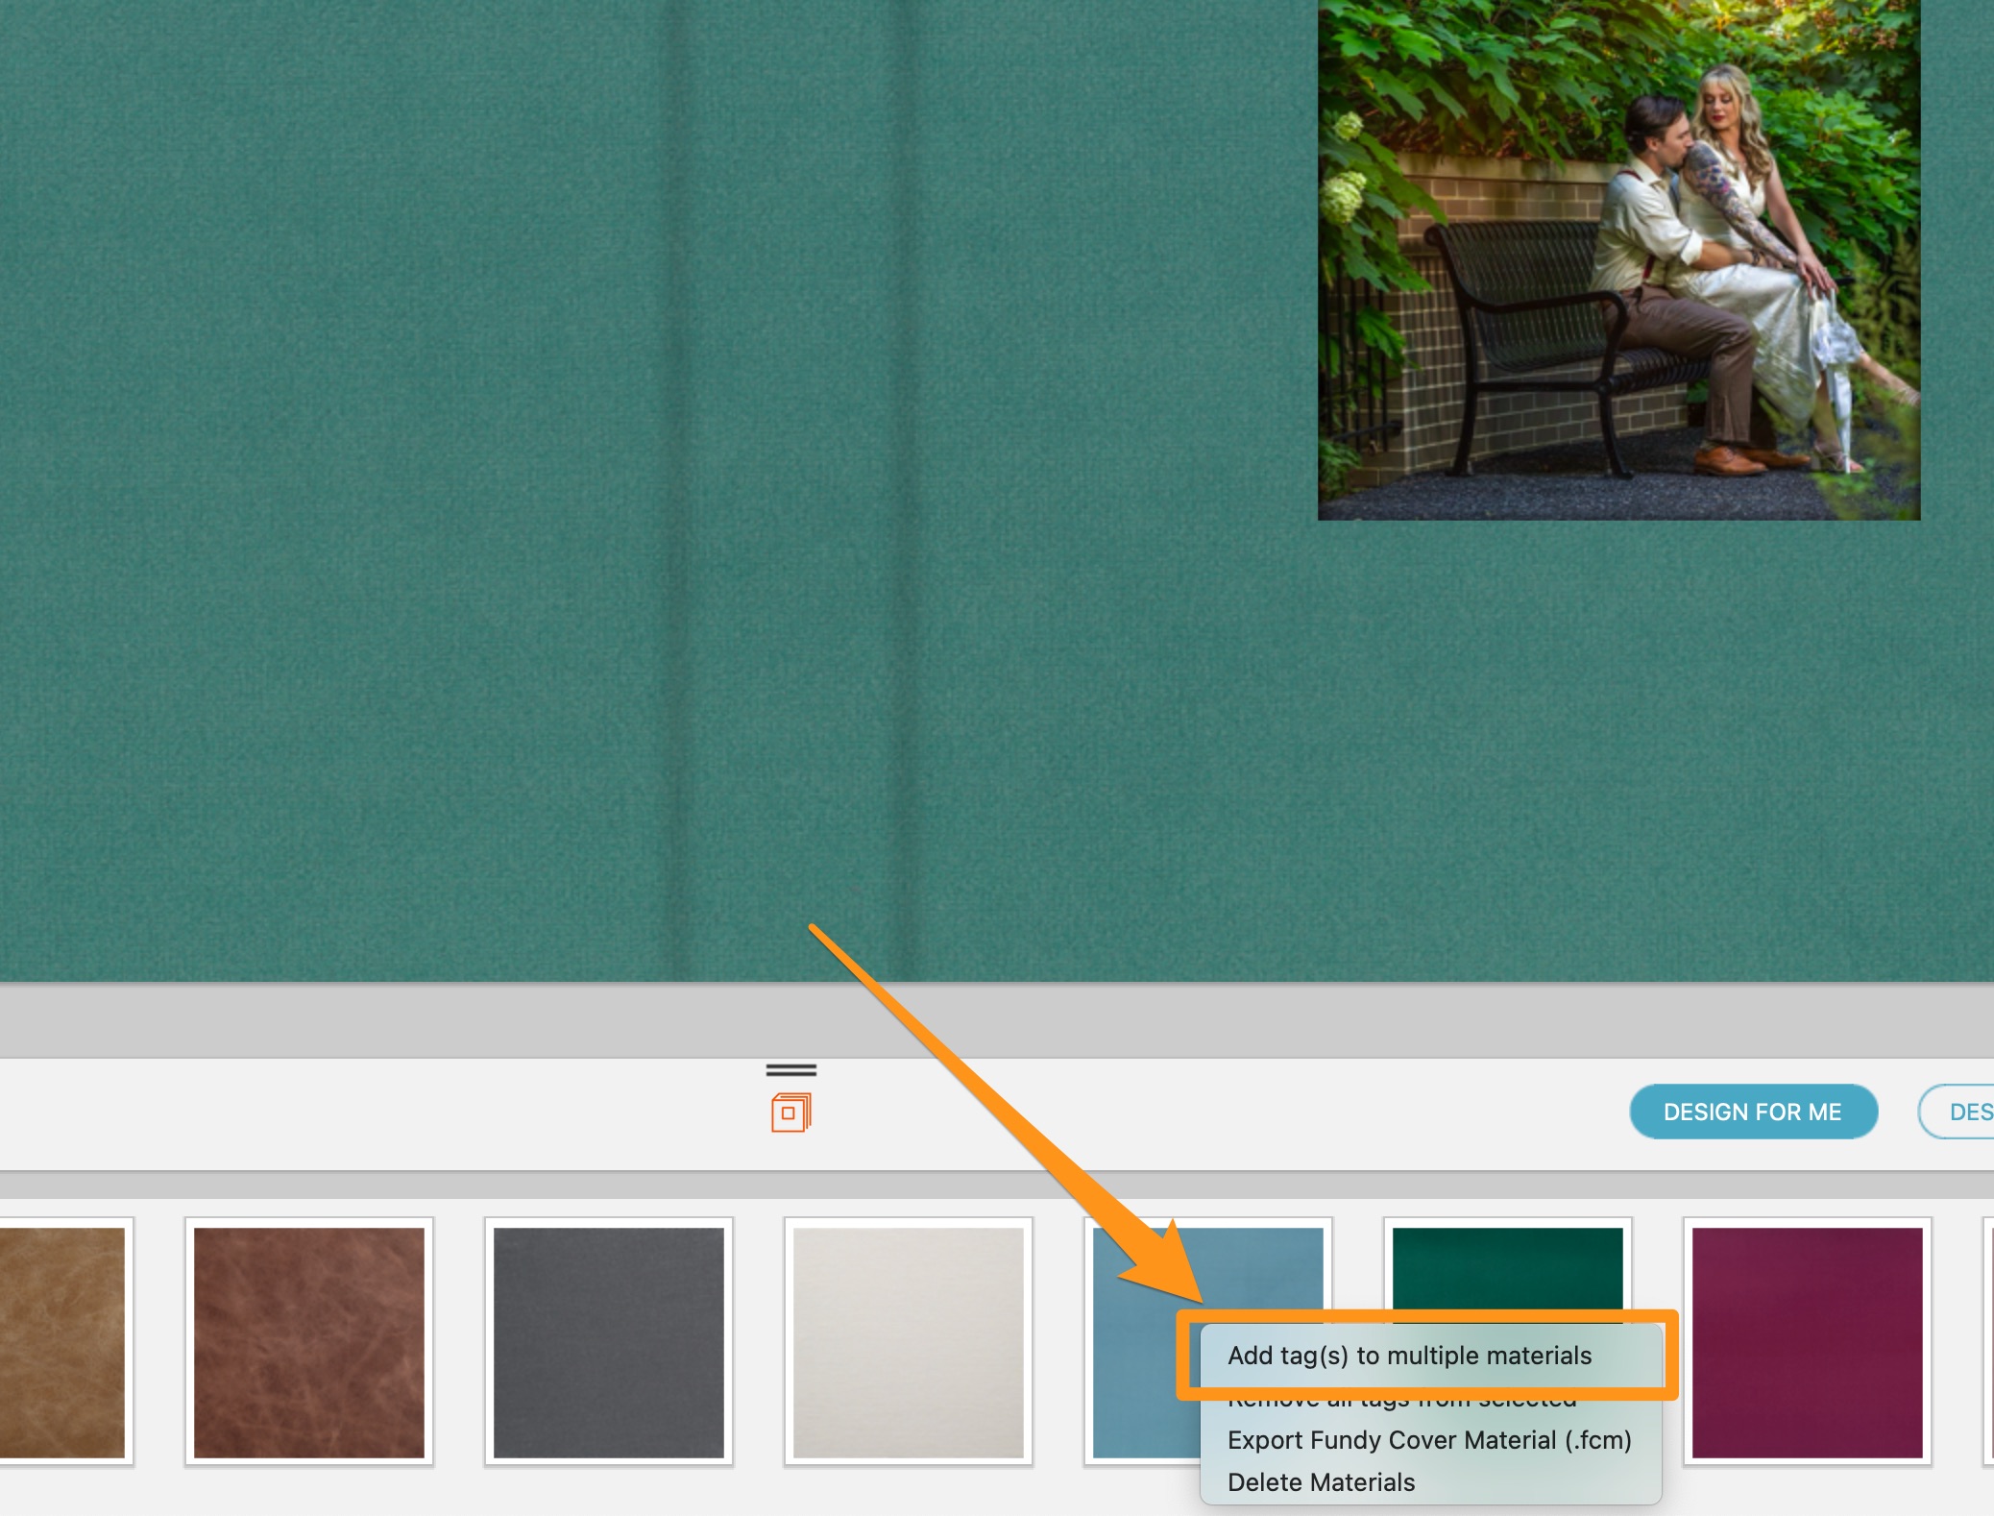Click the panel resize handle lines
Screen dimensions: 1994x1516
pos(790,1070)
